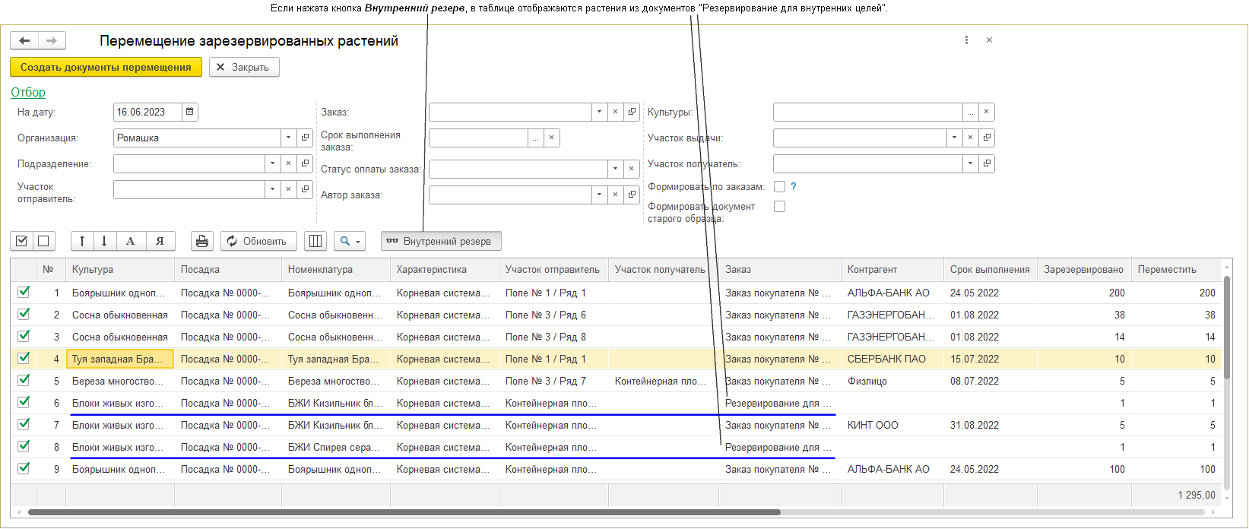Image resolution: width=1249 pixels, height=529 pixels.
Task: Open Организация linked form icon
Action: [305, 138]
